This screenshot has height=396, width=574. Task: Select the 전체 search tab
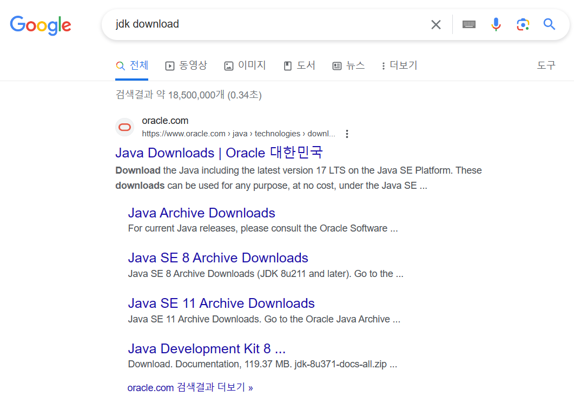click(131, 65)
